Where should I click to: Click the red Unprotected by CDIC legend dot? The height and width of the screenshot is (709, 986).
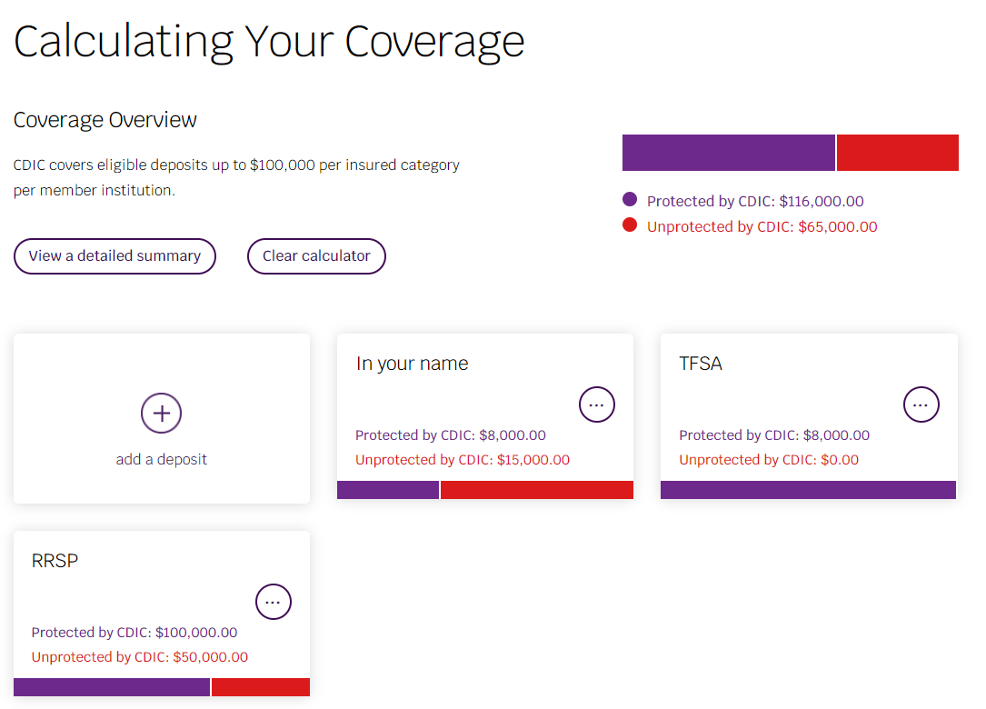pyautogui.click(x=630, y=225)
